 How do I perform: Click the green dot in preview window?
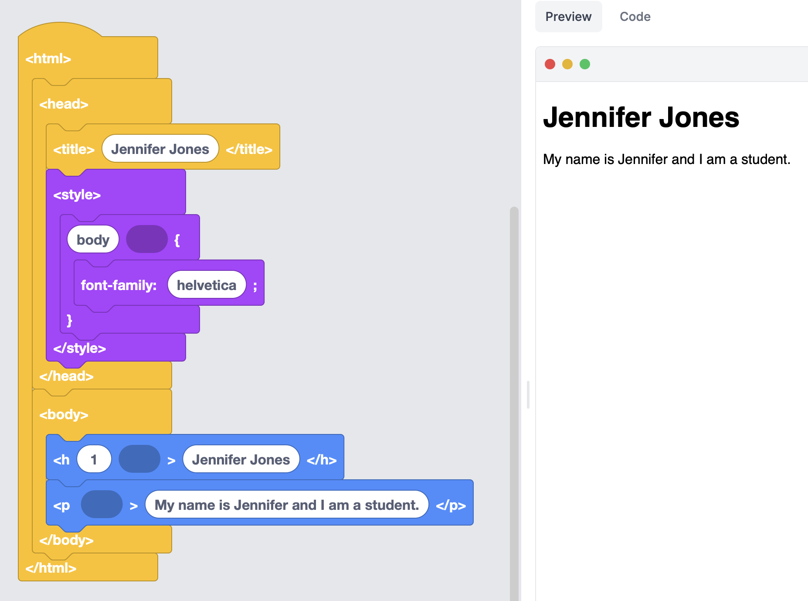tap(585, 64)
